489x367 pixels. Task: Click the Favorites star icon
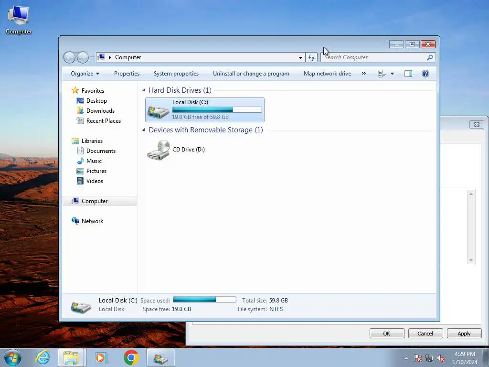coord(75,90)
